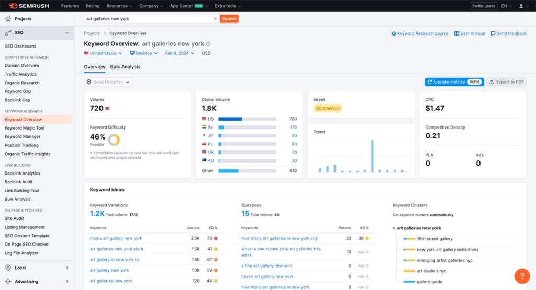Open the App Center menu
This screenshot has height=290, width=536.
click(x=189, y=6)
